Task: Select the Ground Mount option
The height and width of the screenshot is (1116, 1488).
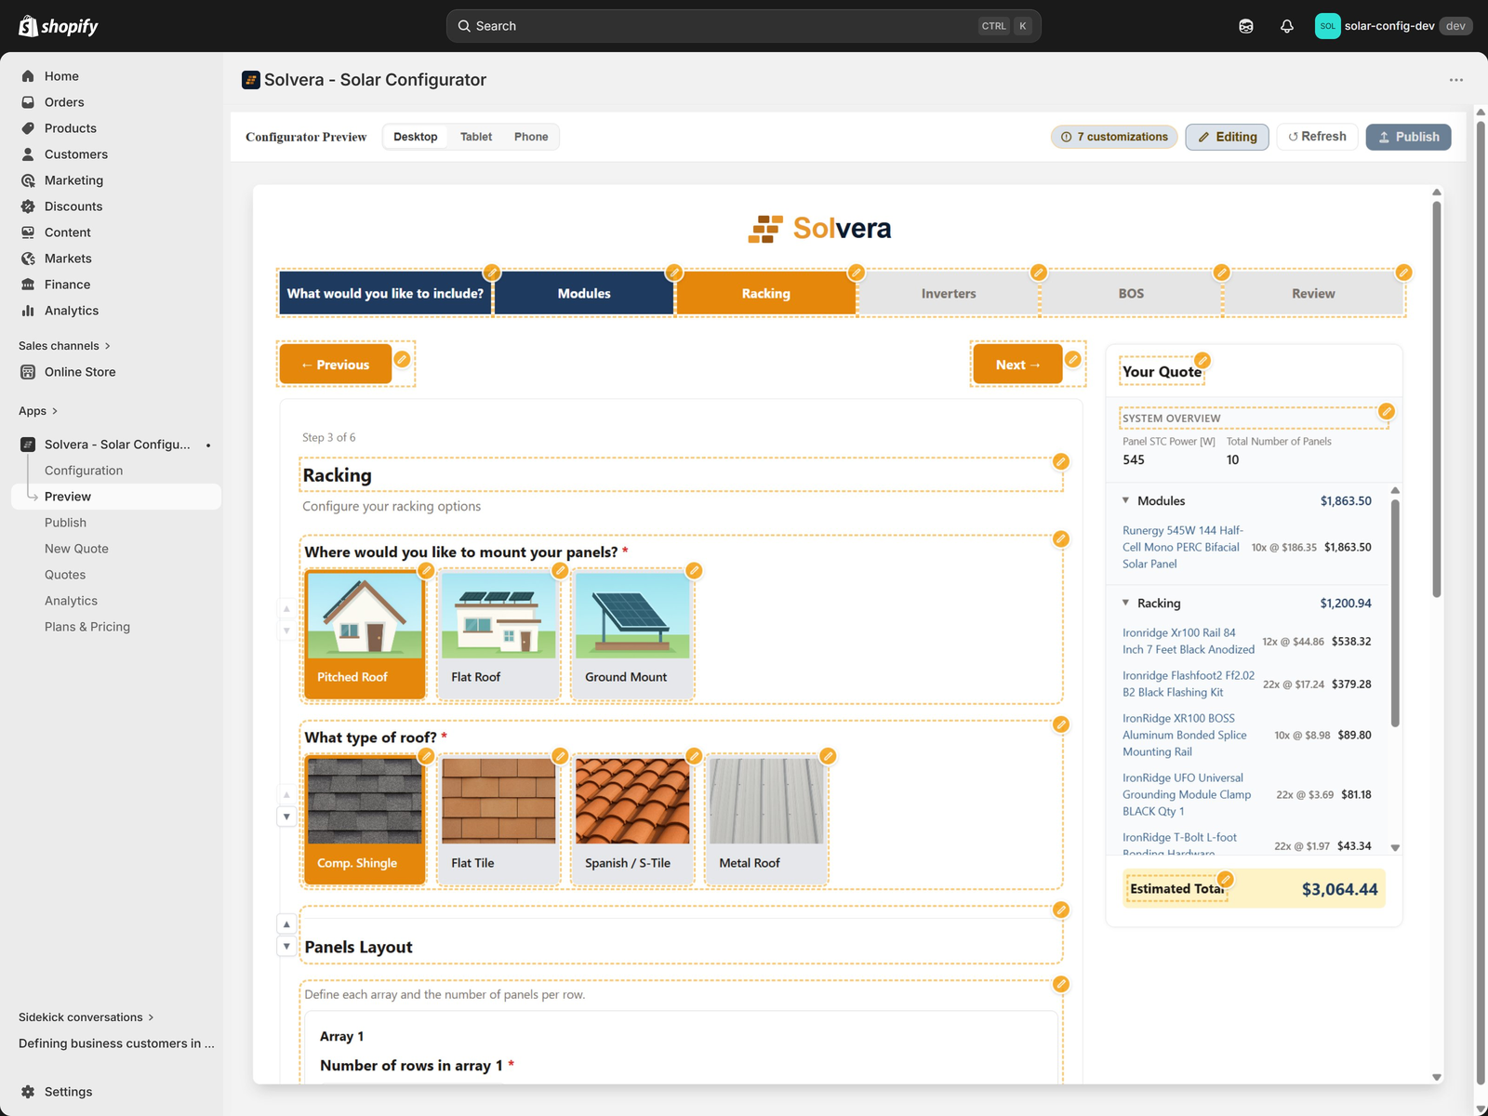Action: [x=632, y=634]
